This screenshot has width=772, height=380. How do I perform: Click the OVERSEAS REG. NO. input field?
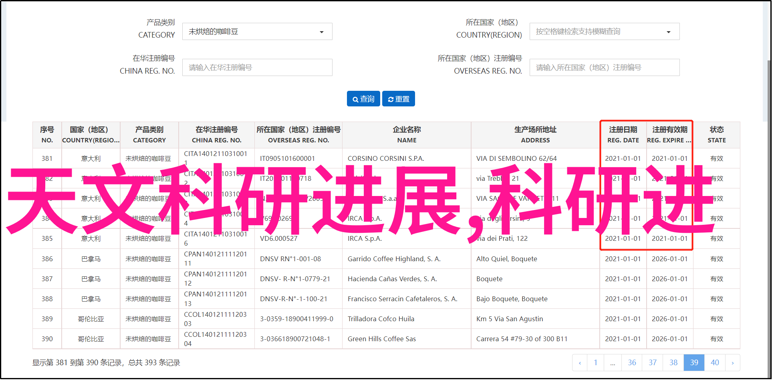click(x=605, y=68)
